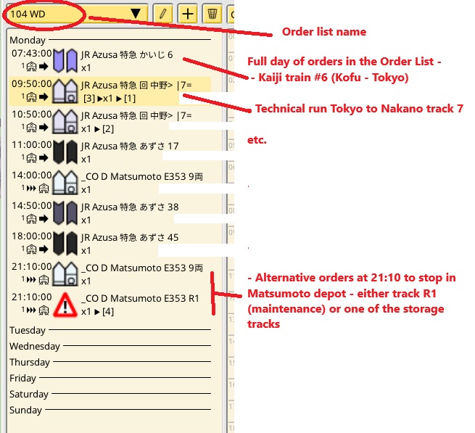Select 21:10:00 _CO D Matsumoto E353 9両 order
The width and height of the screenshot is (475, 433).
pos(110,274)
